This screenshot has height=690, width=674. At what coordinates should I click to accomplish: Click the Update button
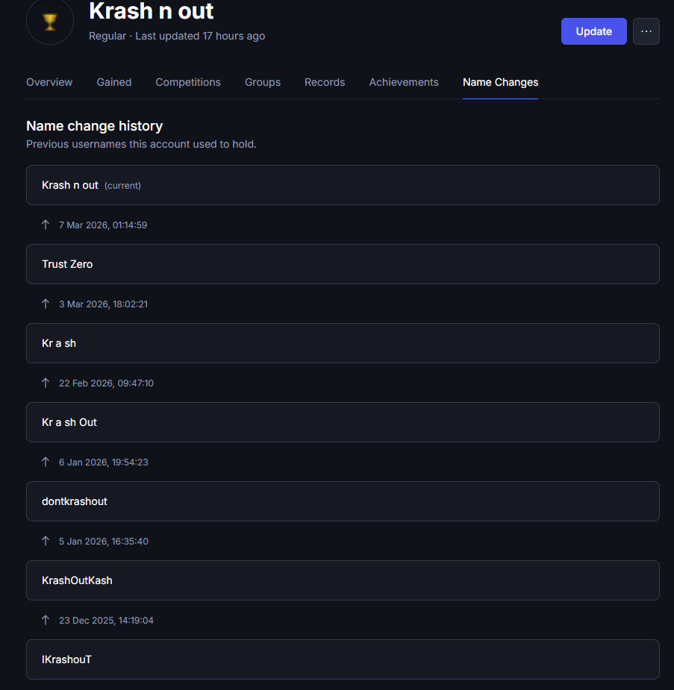coord(593,31)
